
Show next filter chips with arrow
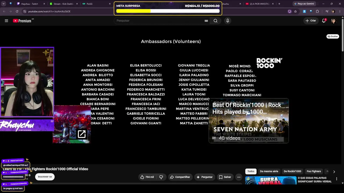pos(334,172)
